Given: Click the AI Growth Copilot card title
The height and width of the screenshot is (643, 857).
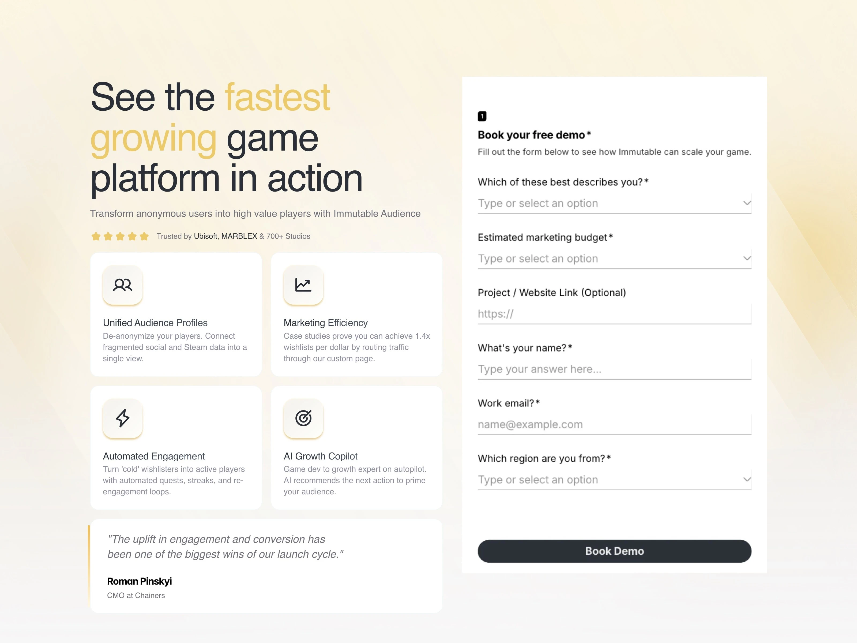Looking at the screenshot, I should click(320, 456).
